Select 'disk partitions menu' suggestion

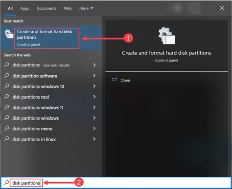coord(51,128)
